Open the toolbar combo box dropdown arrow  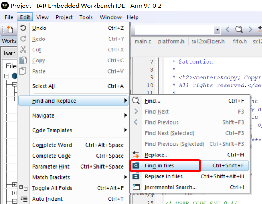pyautogui.click(x=217, y=30)
